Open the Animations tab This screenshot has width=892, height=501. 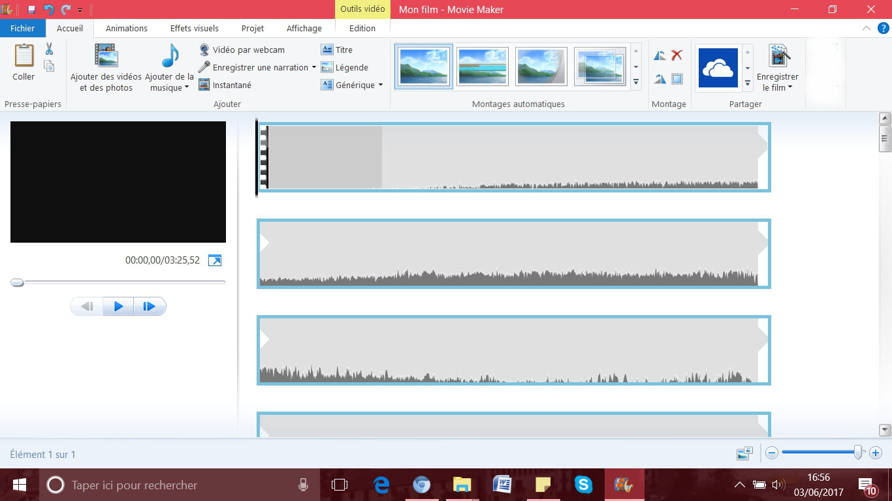(127, 28)
